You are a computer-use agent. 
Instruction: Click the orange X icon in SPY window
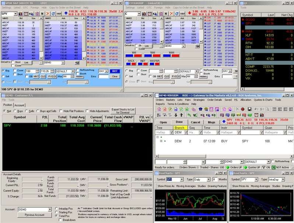[x=48, y=14]
